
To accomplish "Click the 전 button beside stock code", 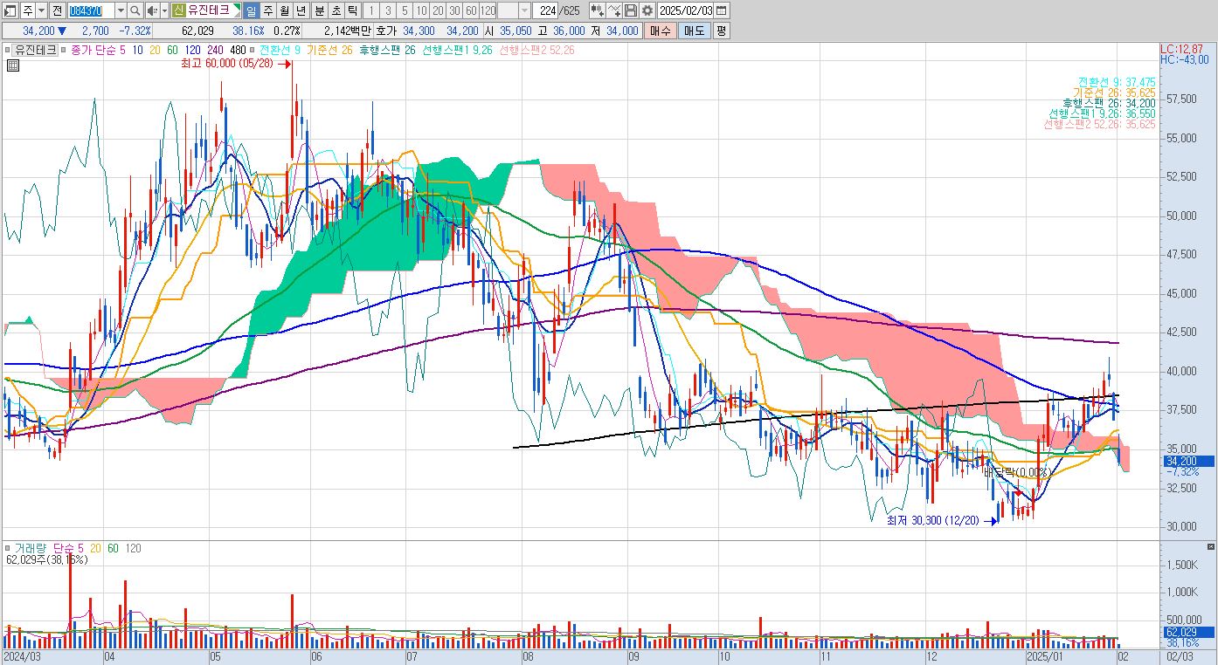I will coord(57,10).
